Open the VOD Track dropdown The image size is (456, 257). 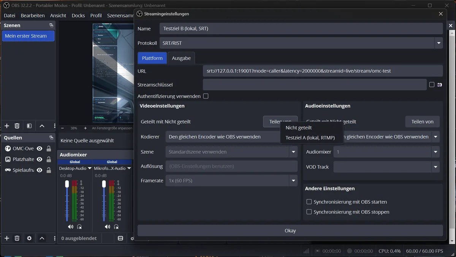point(386,167)
